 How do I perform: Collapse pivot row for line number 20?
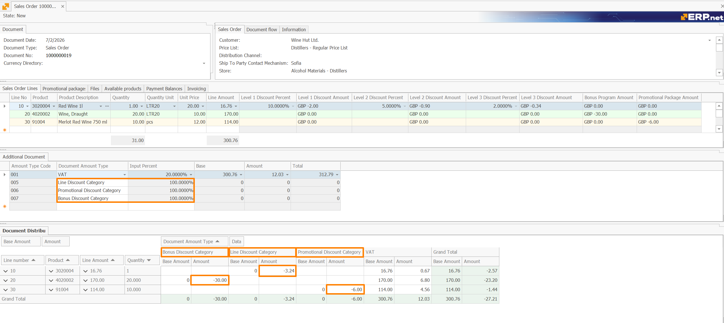[x=5, y=280]
